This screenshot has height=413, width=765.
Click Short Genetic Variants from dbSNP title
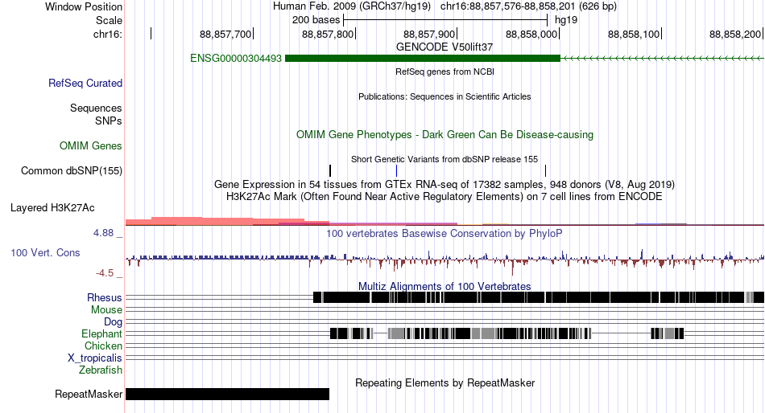click(445, 159)
